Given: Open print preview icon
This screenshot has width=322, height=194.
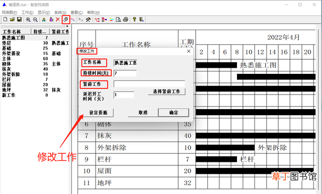Looking at the screenshot, I should click(118, 20).
